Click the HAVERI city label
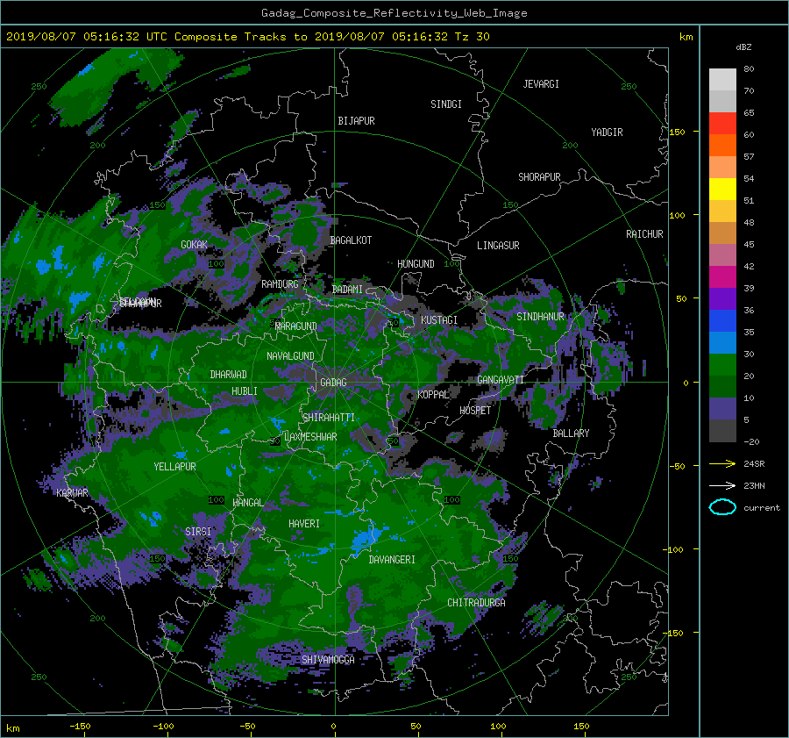This screenshot has height=738, width=789. click(x=304, y=524)
